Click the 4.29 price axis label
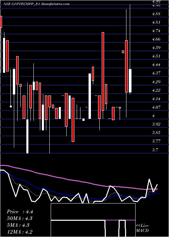 [x=156, y=82]
